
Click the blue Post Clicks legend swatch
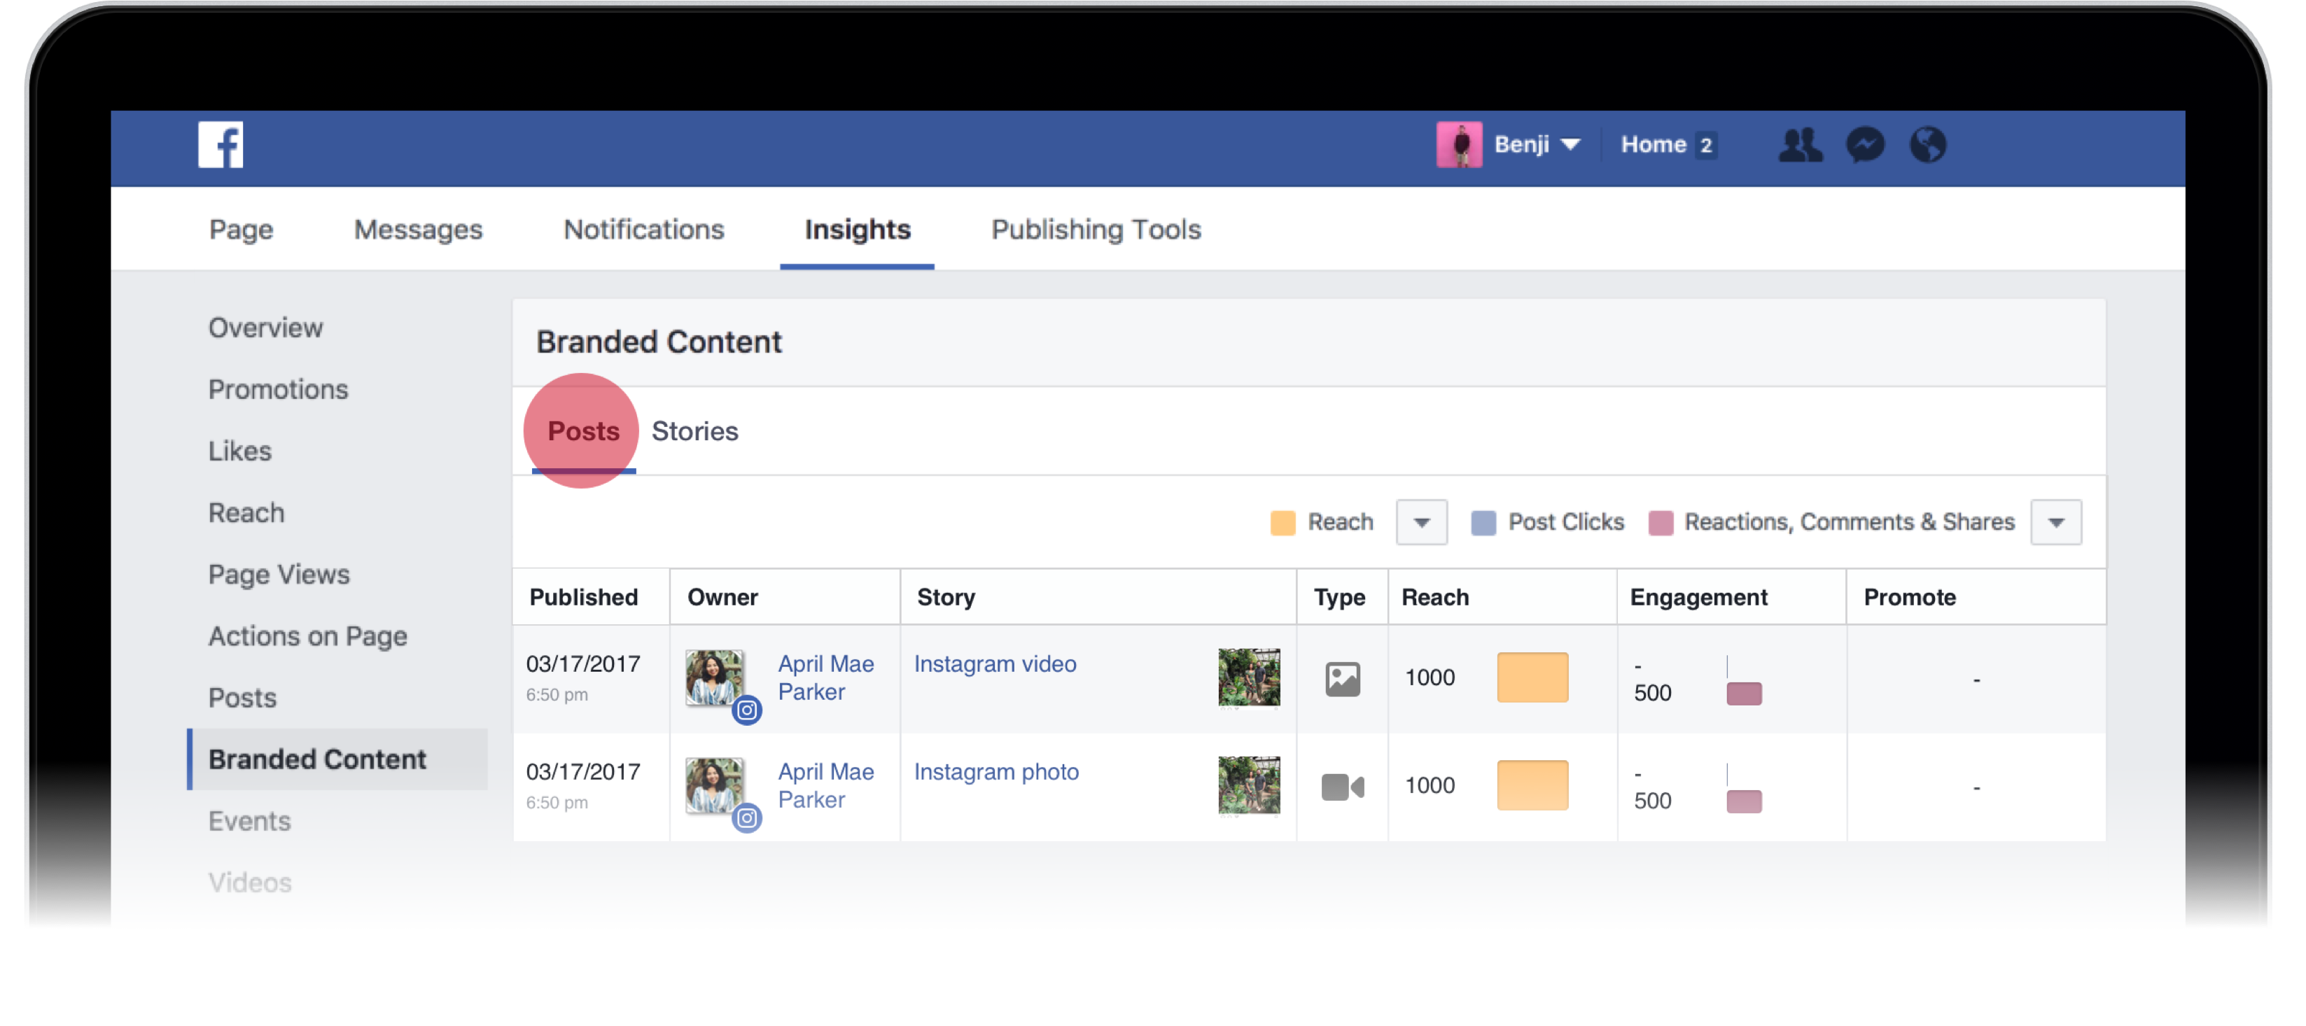coord(1483,523)
